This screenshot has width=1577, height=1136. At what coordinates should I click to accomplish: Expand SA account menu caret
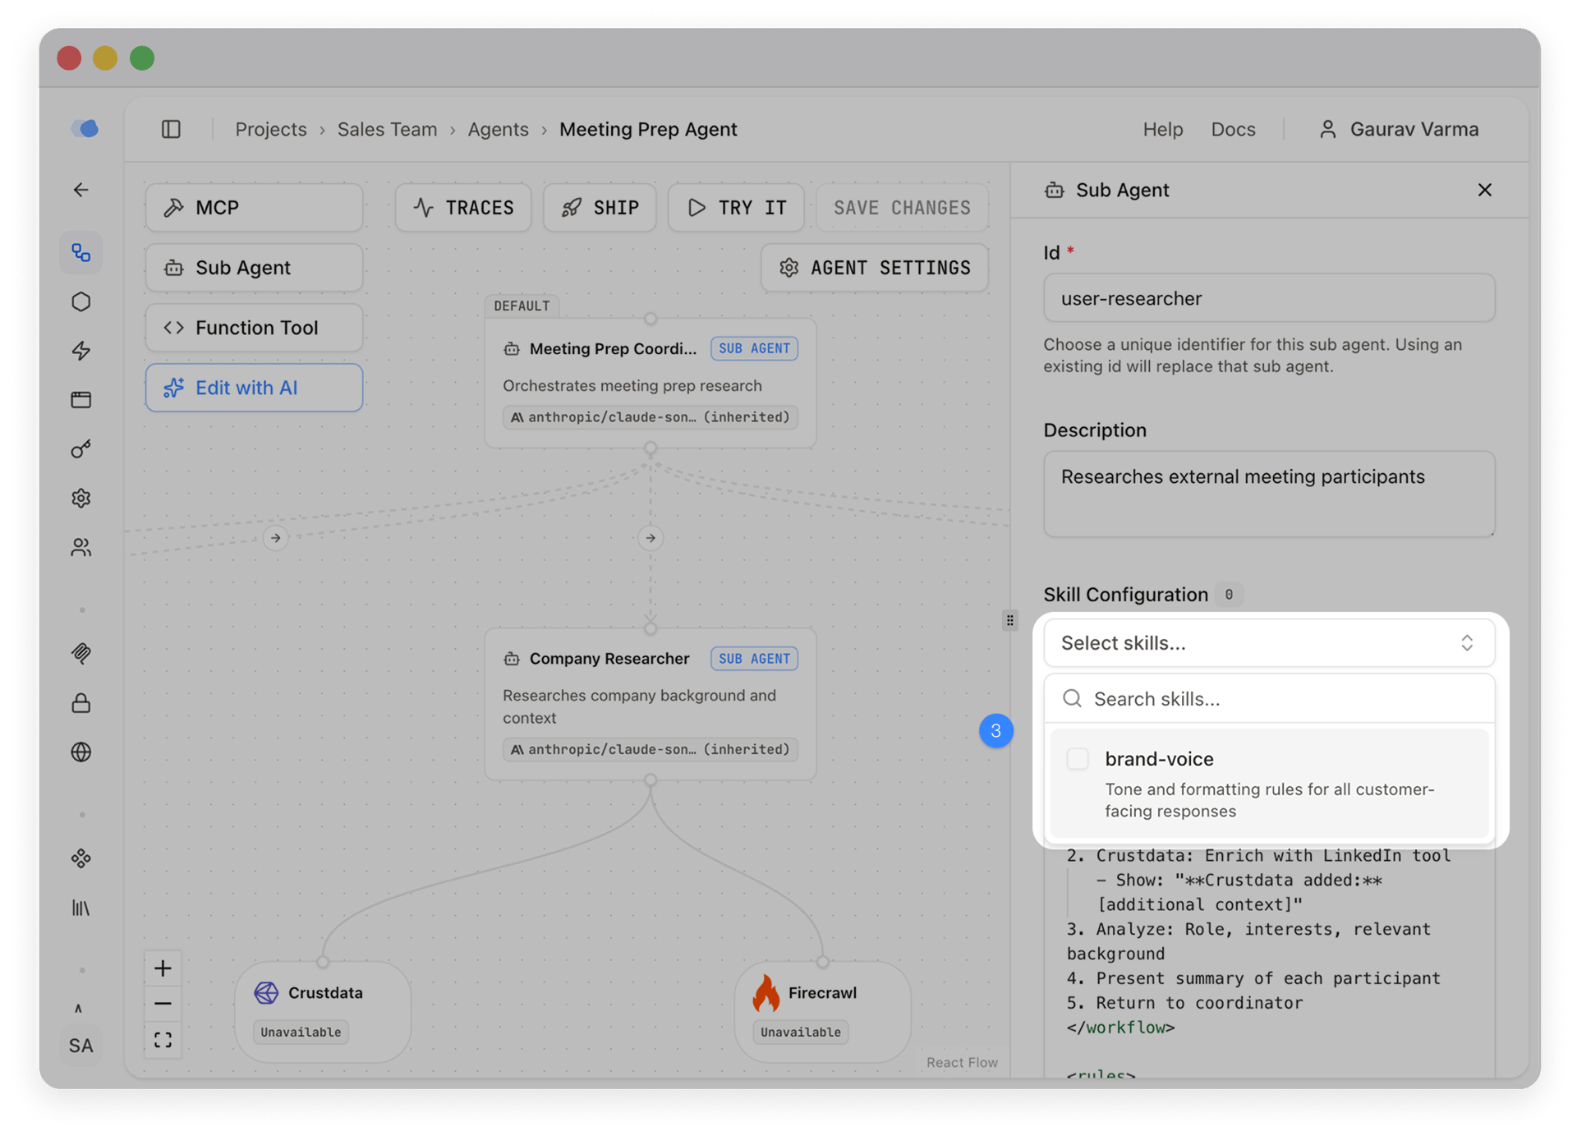[x=79, y=1008]
